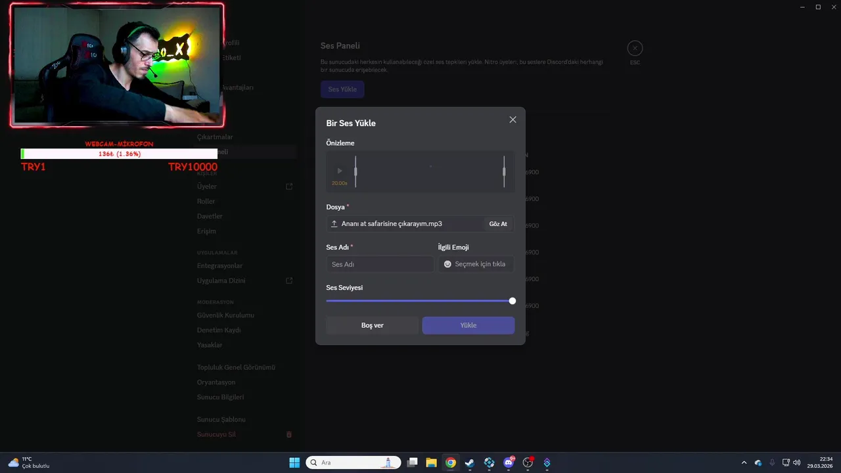Click the selected file name 'Ananı at safarisine çıkarayım.mp3'
The width and height of the screenshot is (841, 473).
click(392, 224)
